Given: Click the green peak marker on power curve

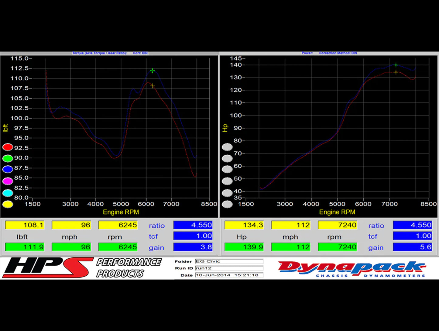Looking at the screenshot, I should click(x=396, y=65).
